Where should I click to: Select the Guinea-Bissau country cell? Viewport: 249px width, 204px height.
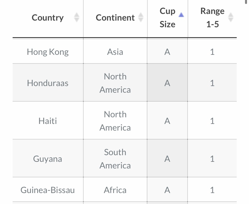pos(48,190)
